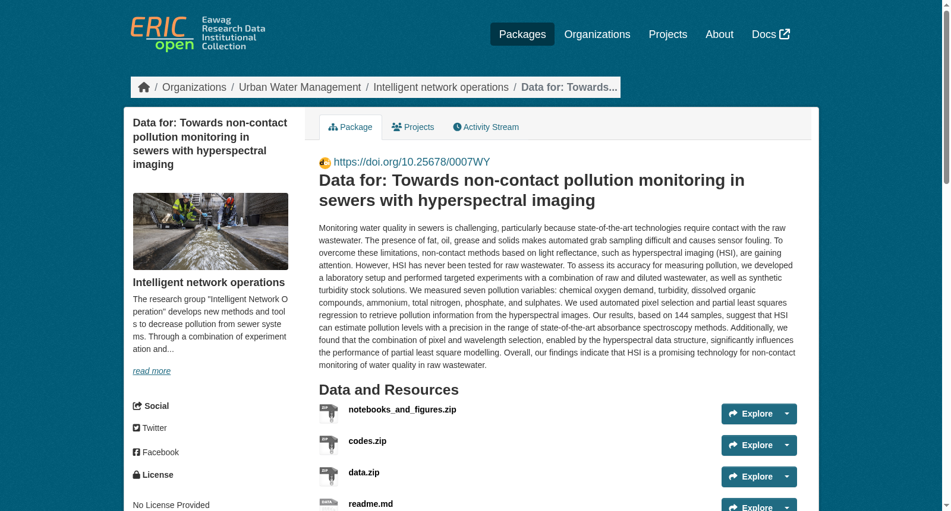This screenshot has height=511, width=951.
Task: Click the readme.md file icon
Action: 329,504
